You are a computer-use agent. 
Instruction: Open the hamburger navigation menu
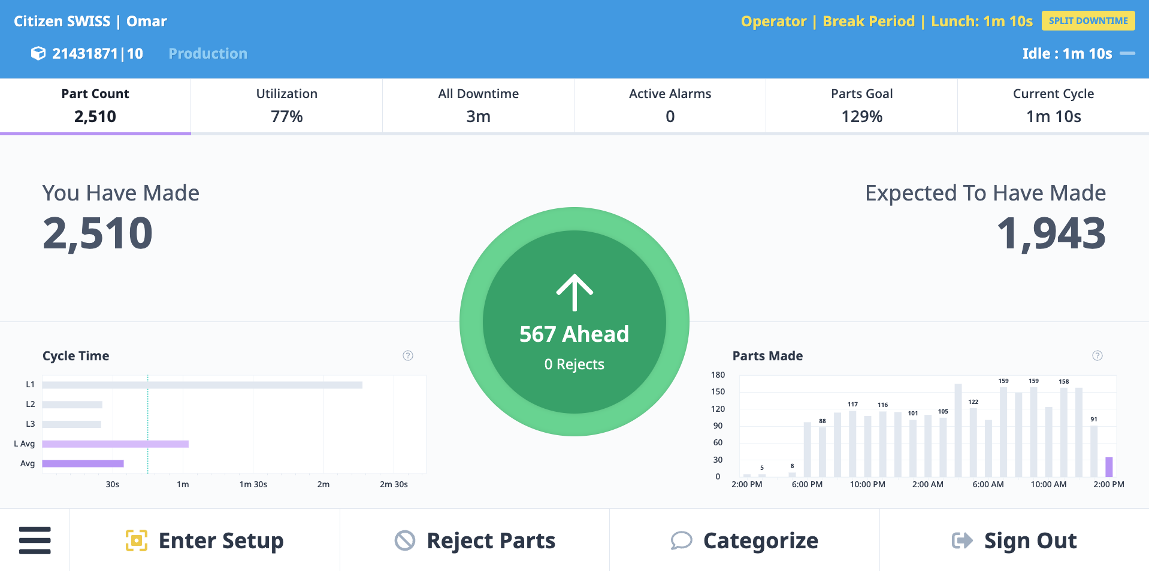point(34,540)
